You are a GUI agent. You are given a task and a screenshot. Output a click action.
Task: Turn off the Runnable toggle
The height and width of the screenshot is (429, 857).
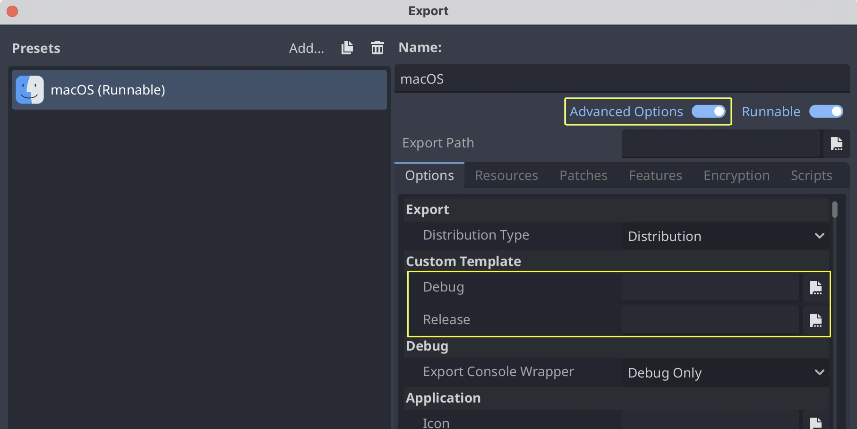(x=826, y=112)
